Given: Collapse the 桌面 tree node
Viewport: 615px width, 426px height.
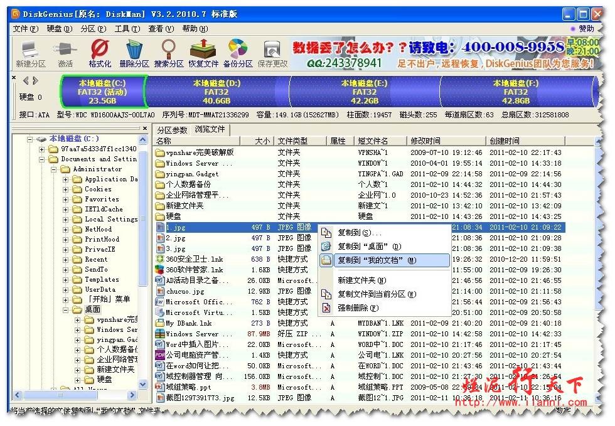Looking at the screenshot, I should 65,310.
